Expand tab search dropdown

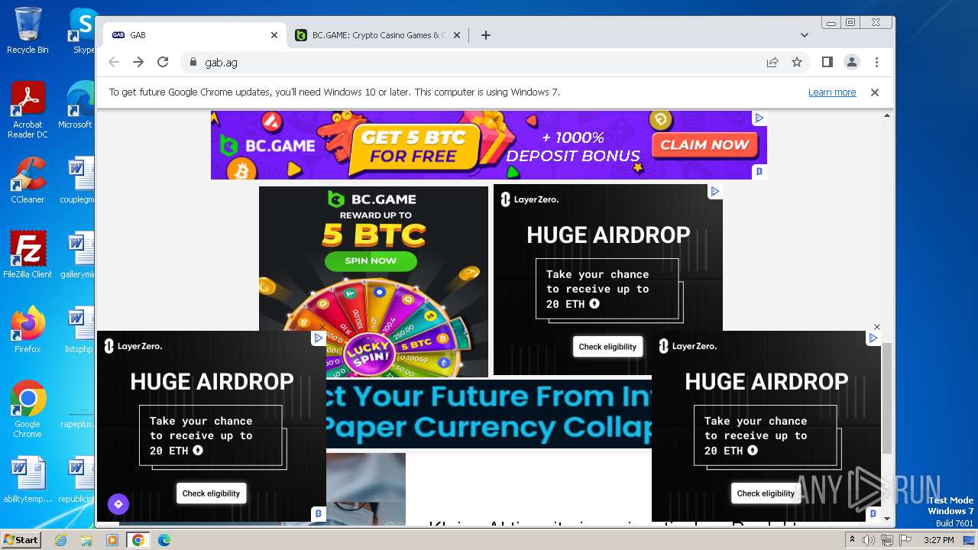pos(805,35)
